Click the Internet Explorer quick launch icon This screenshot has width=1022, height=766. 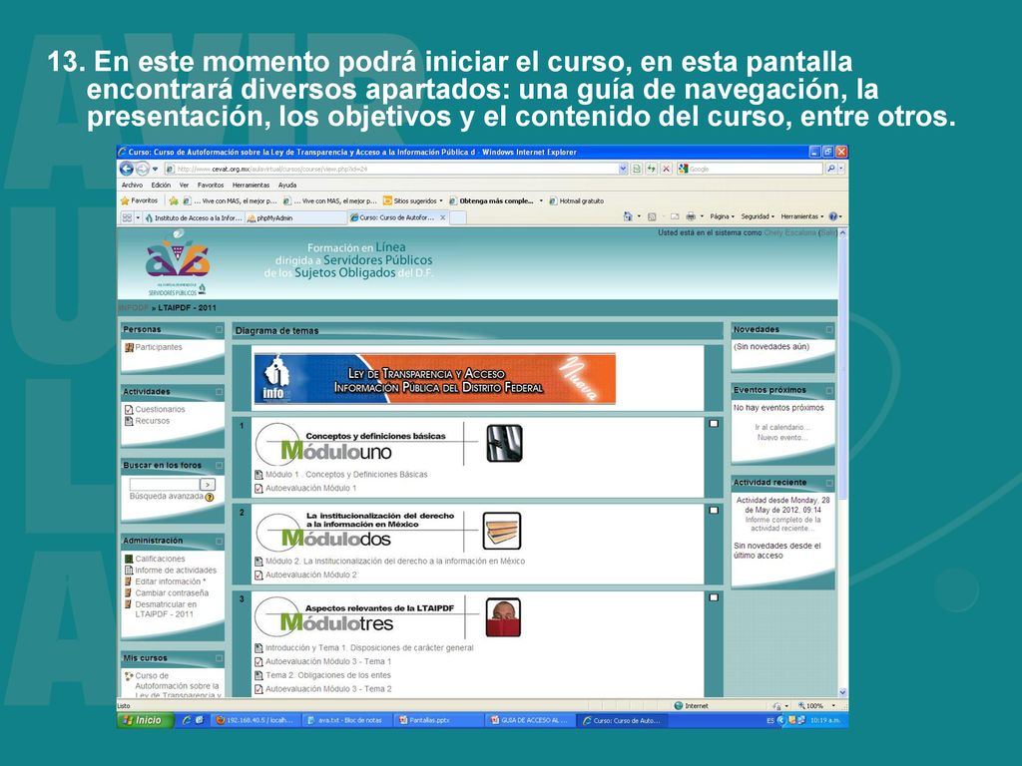click(x=187, y=720)
